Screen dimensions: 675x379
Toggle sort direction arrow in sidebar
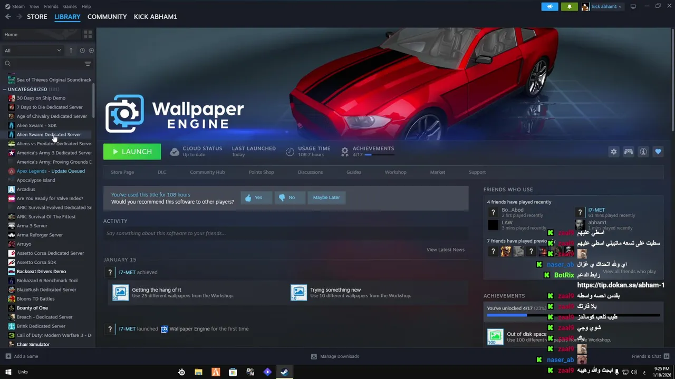71,51
